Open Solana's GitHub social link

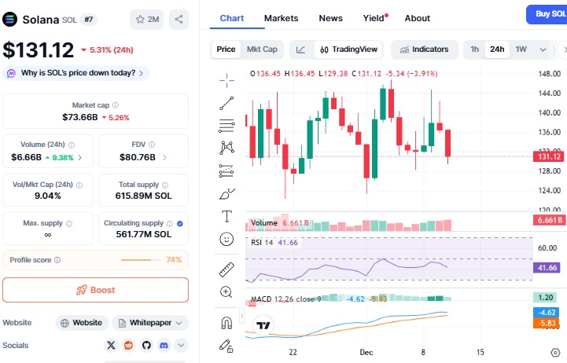coord(146,345)
